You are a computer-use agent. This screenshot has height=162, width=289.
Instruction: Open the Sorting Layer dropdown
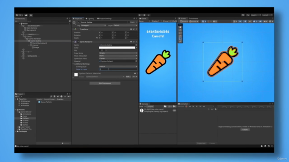click(118, 67)
